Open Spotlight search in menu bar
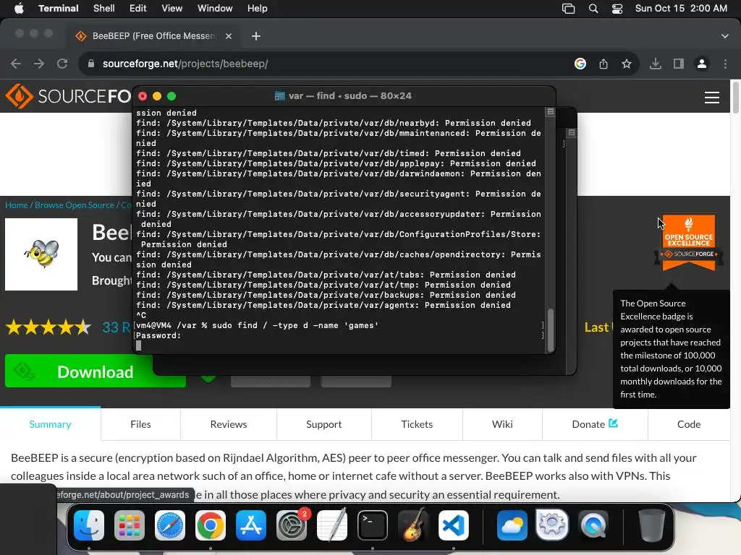This screenshot has height=555, width=741. point(593,9)
